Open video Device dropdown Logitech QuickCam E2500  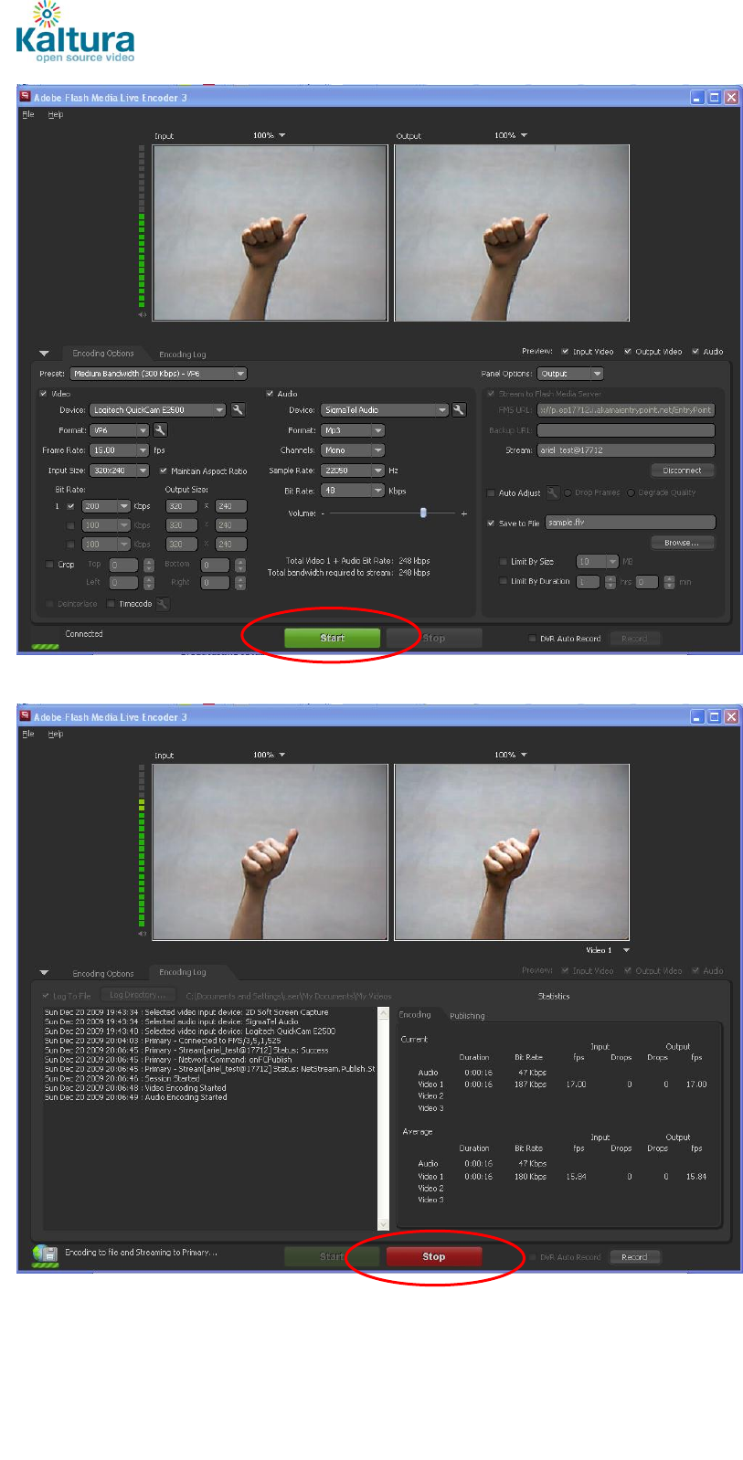[157, 410]
